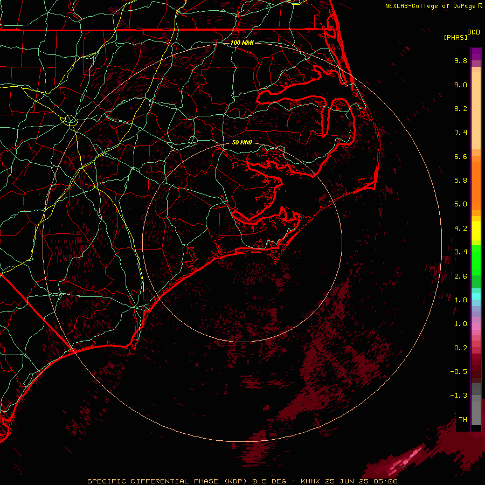The width and height of the screenshot is (485, 485).
Task: Select the 9.8 value on the color scale
Action: pos(461,60)
